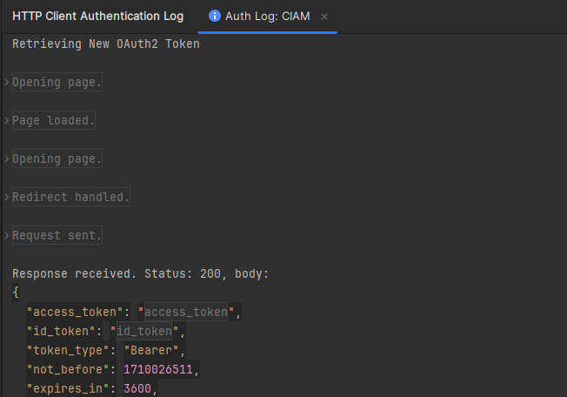Expand the Redirect handled entry chevron
This screenshot has height=397, width=567.
pos(6,198)
